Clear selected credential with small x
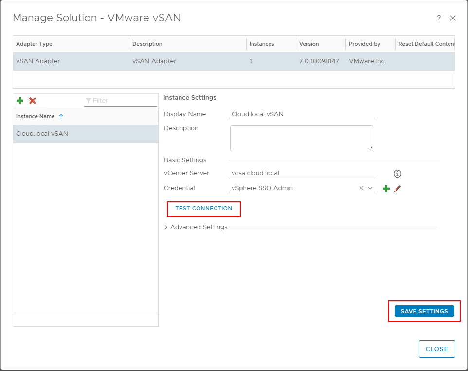The height and width of the screenshot is (371, 468). (361, 188)
